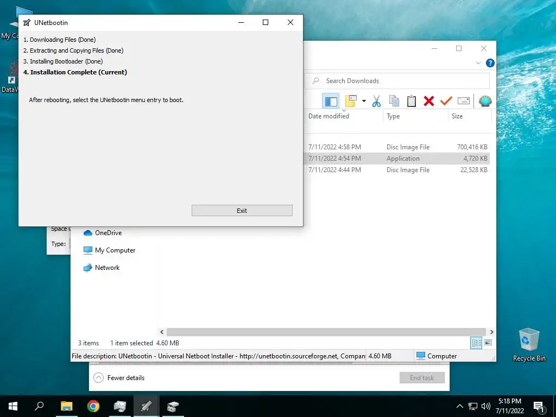Click the blue Help question mark icon
Screen dimensions: 556x417
490,63
